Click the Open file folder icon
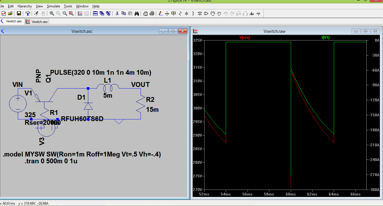Viewport: 383px width, 206px height. point(10,13)
